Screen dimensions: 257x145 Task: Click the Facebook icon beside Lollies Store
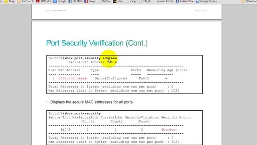click(177, 1)
